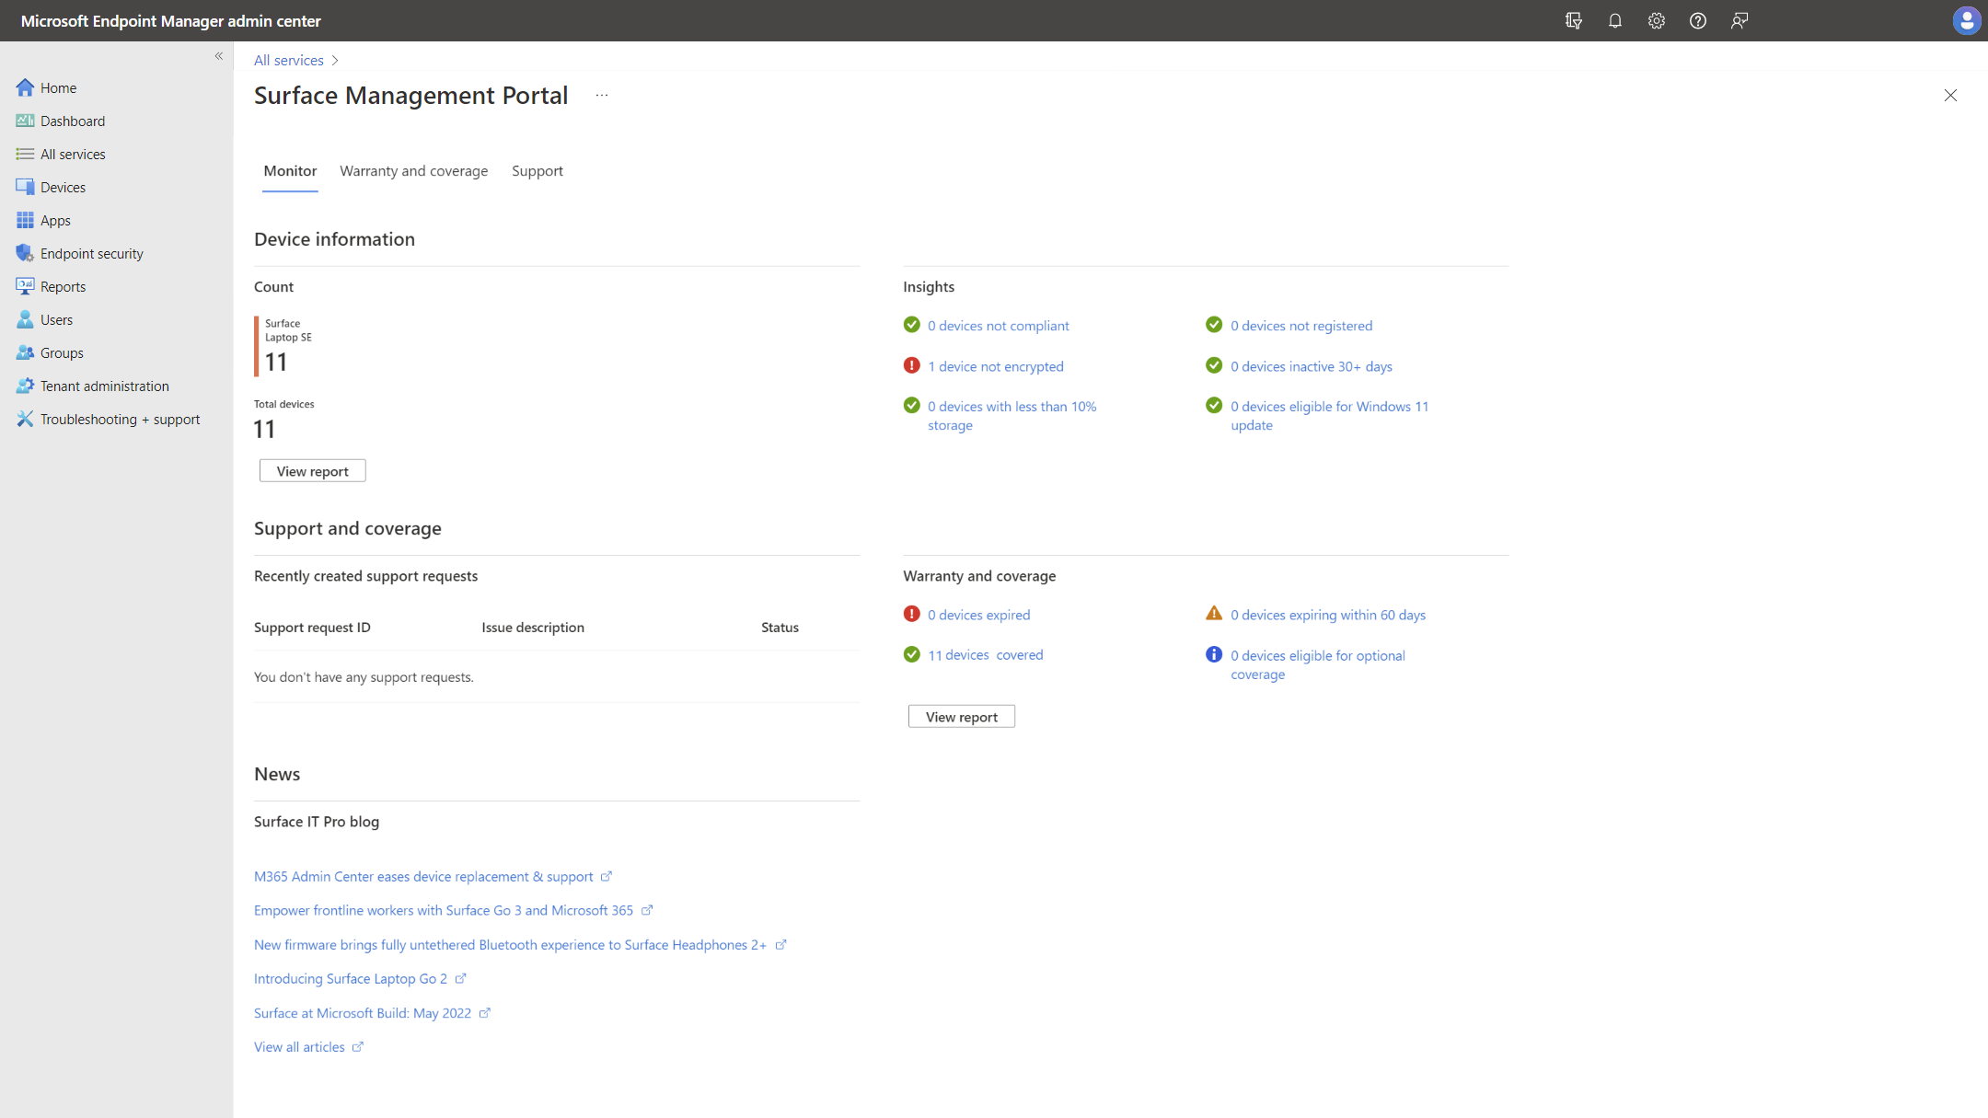Screen dimensions: 1988x1118
Task: Click the user account avatar
Action: click(x=1966, y=20)
